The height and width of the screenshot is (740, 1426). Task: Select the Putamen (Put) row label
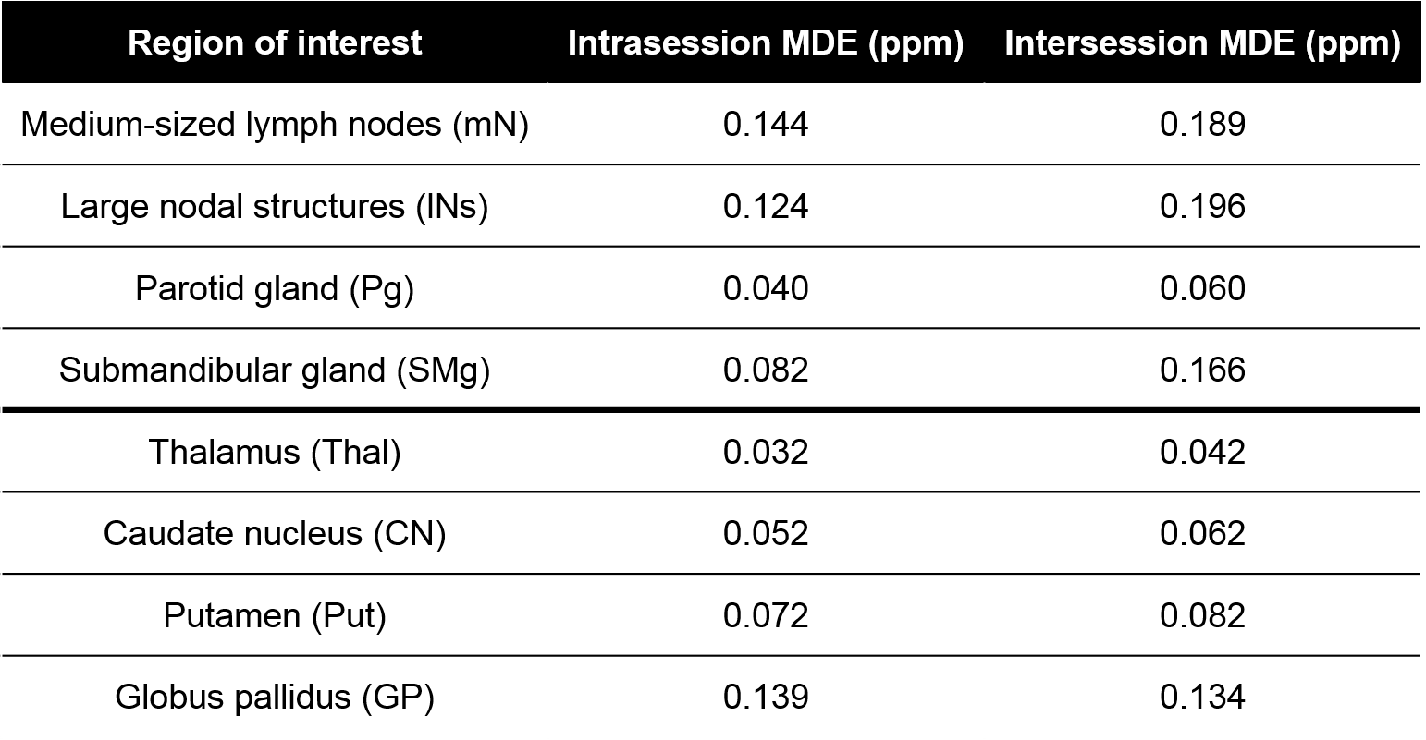pyautogui.click(x=275, y=615)
